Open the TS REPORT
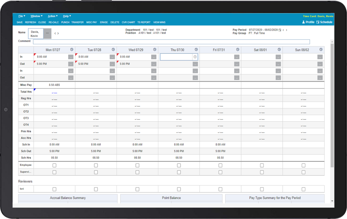This screenshot has width=347, height=219. pos(144,22)
